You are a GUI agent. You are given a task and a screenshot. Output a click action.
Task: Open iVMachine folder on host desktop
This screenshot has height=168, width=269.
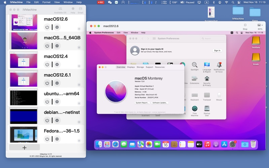click(x=238, y=13)
